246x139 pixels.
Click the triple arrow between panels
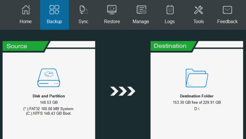pos(123,91)
